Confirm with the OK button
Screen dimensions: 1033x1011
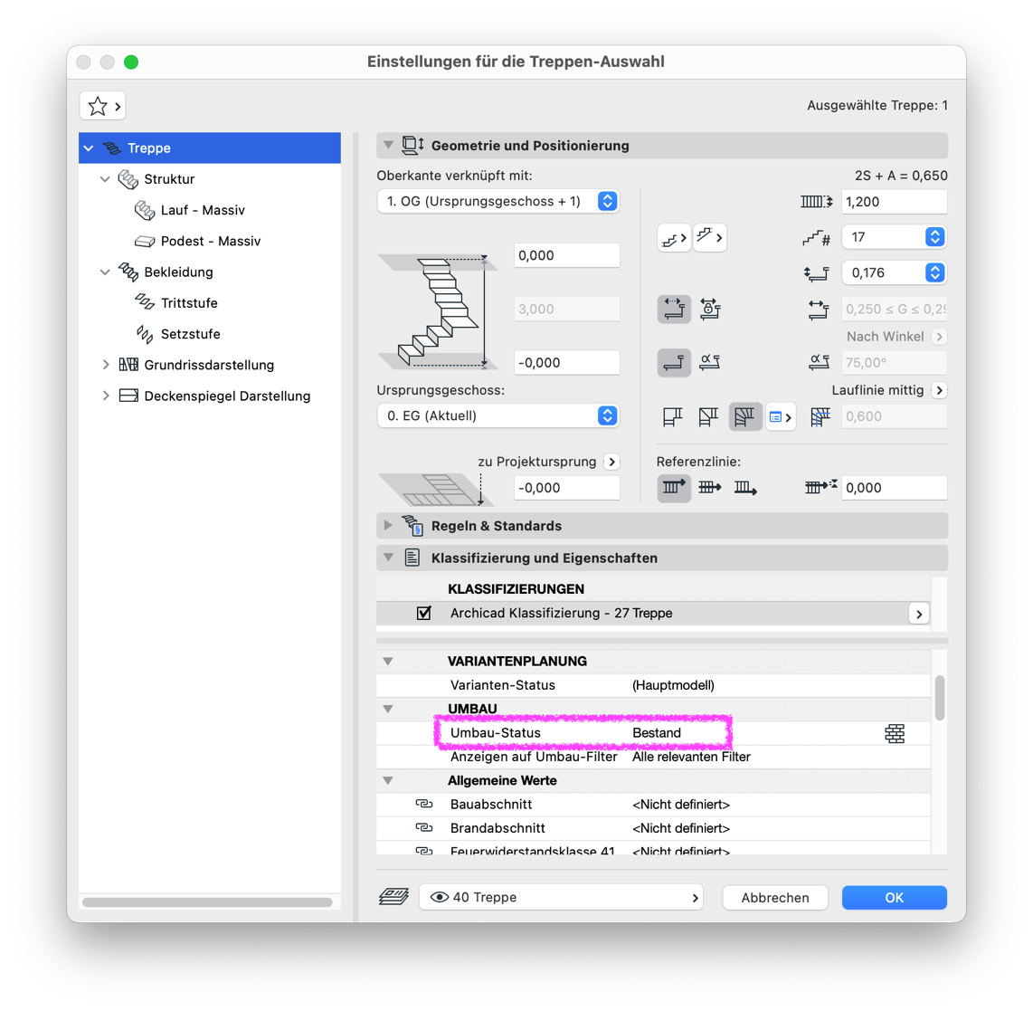894,898
